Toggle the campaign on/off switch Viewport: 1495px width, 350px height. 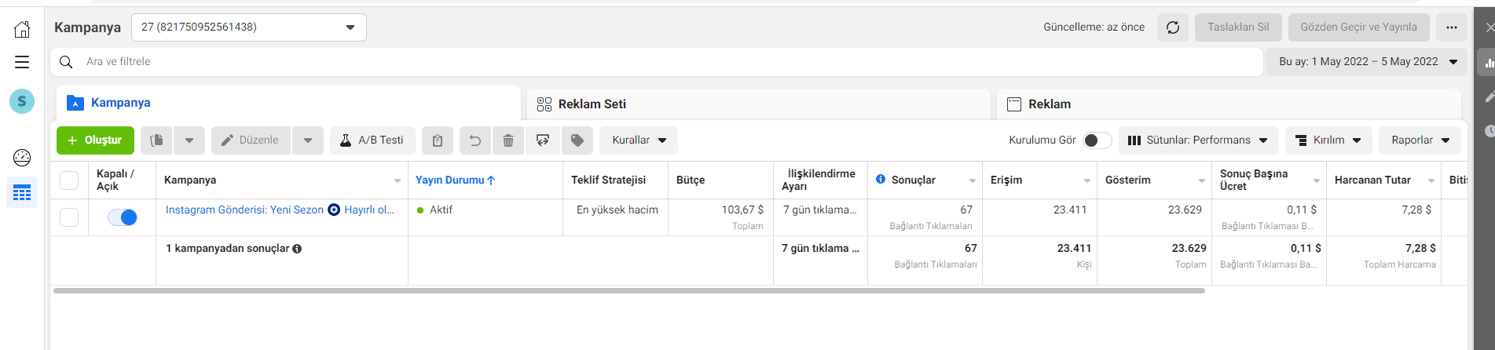[x=123, y=217]
